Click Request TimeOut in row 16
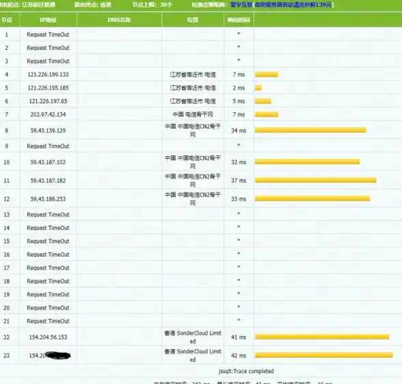This screenshot has width=402, height=384. 48,255
